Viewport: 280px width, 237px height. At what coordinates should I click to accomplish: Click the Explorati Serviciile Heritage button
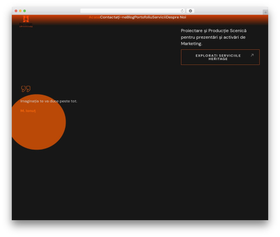pyautogui.click(x=220, y=57)
